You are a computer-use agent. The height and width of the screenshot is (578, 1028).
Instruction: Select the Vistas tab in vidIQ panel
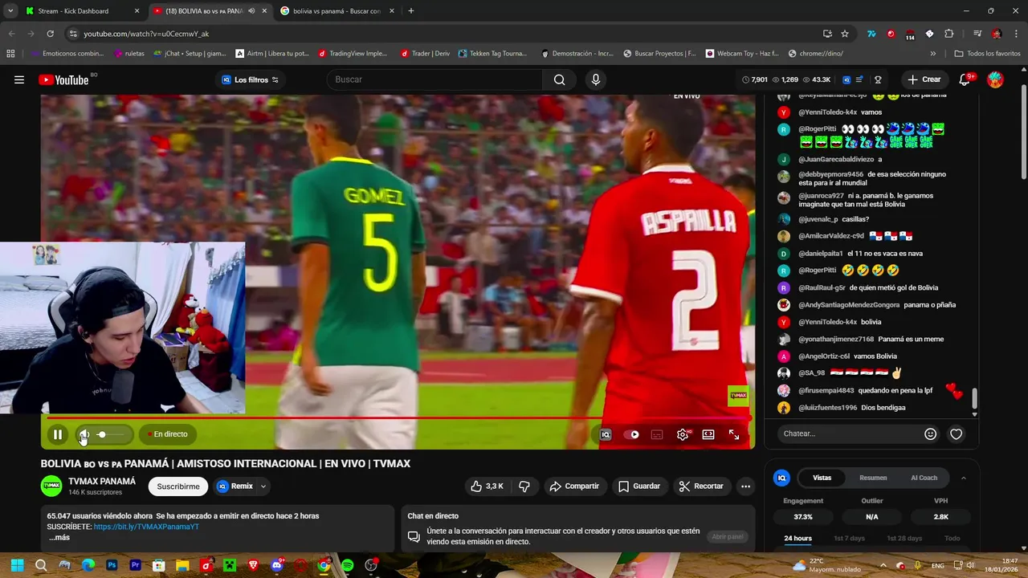tap(822, 478)
